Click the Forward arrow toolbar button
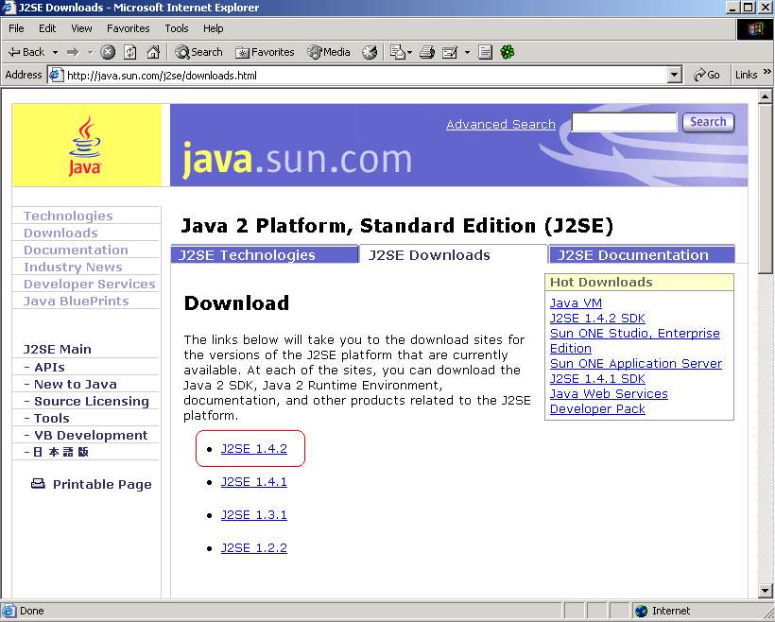Screen dimensions: 775x622 [x=73, y=52]
